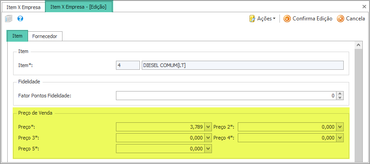Click the DIESEL COMUM[LT] description field
370x164 pixels.
tap(243, 65)
